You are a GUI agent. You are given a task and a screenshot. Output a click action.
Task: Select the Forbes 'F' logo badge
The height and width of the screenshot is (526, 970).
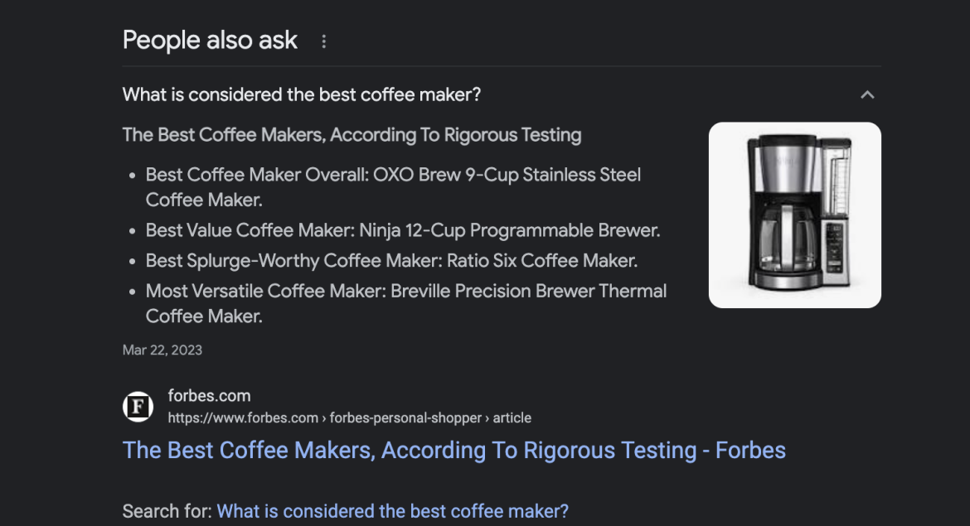click(x=138, y=406)
